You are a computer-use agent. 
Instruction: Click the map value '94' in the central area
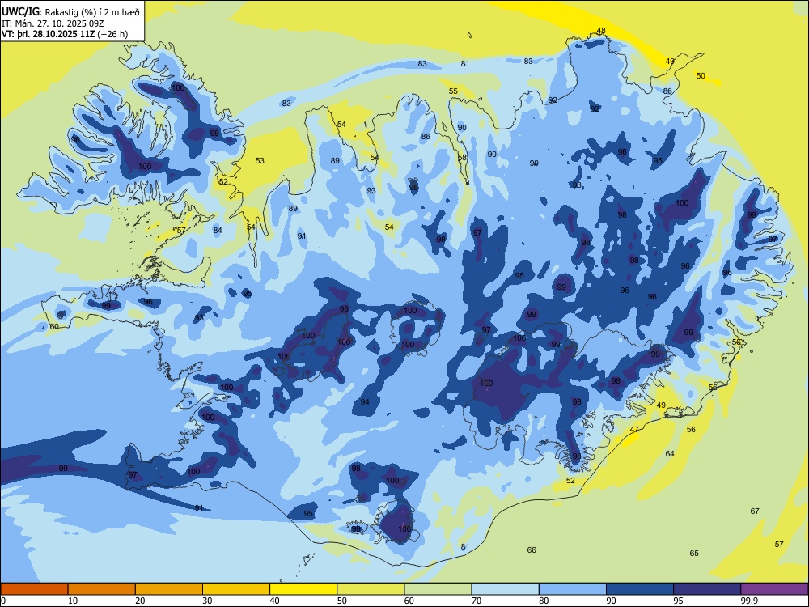coord(365,401)
